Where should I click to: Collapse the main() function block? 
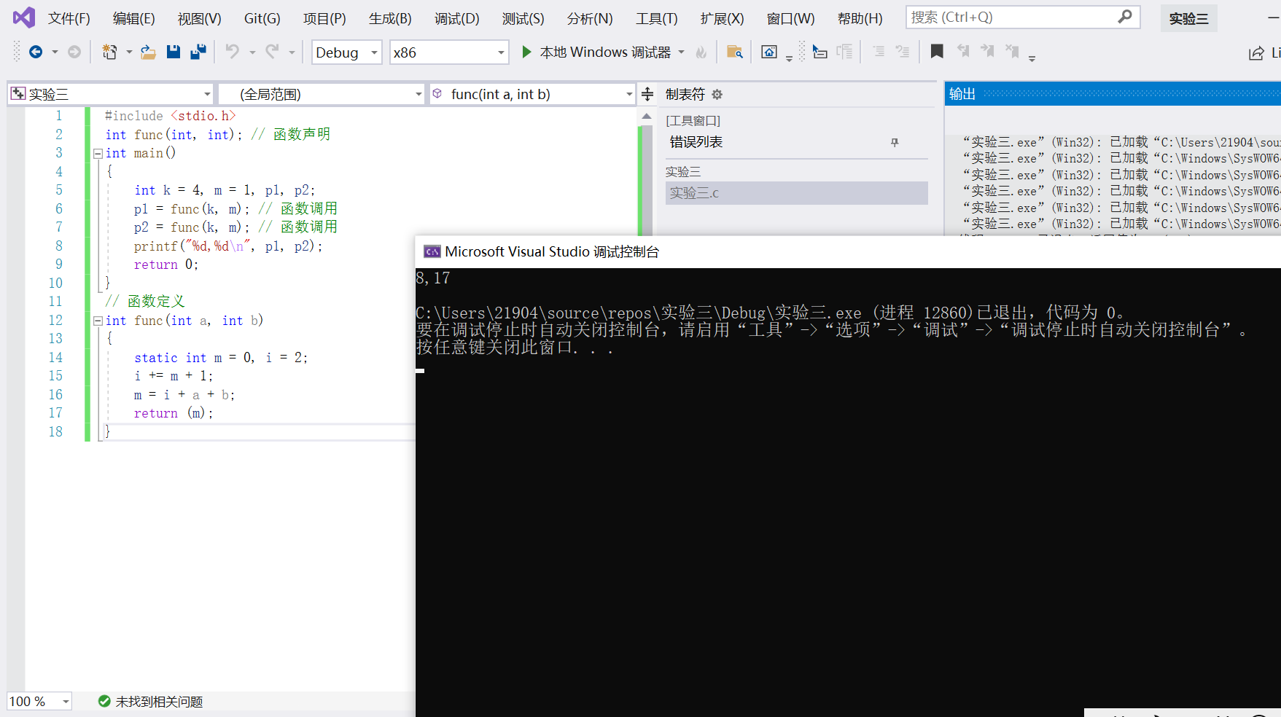click(x=98, y=154)
